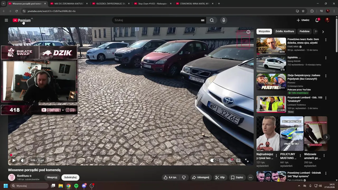Viewport: 338px width, 190px height.
Task: Switch to KŁODZKO: ZWYRODNIALEC tab
Action: [x=111, y=4]
